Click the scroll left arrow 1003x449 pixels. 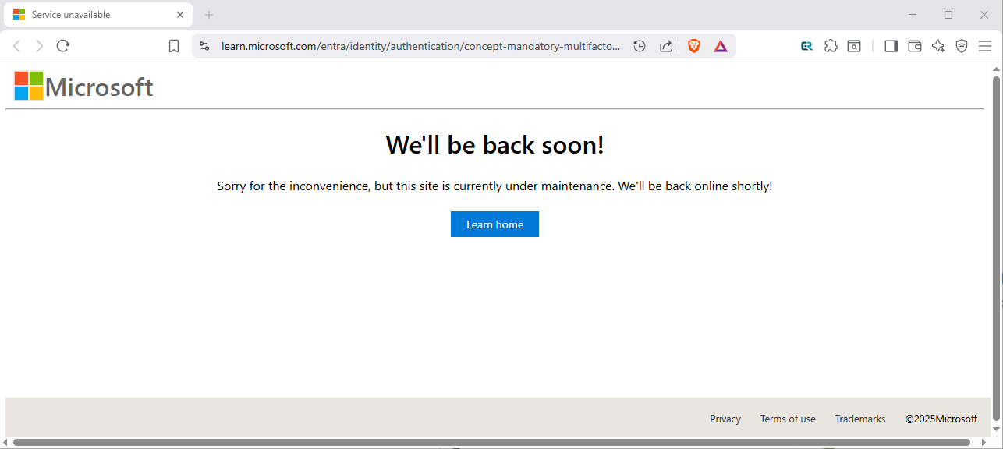point(6,442)
